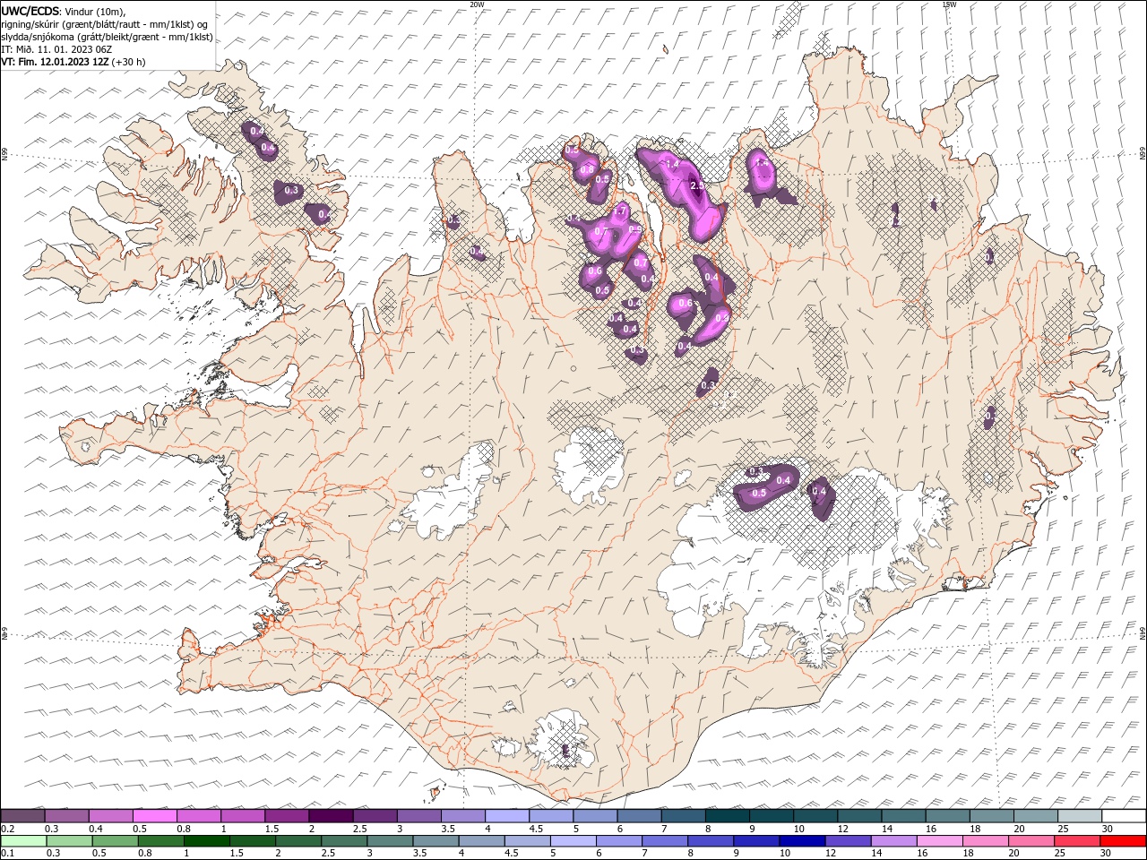
Task: Click the '(+30 h)' forecast offset text
Action: pos(129,62)
